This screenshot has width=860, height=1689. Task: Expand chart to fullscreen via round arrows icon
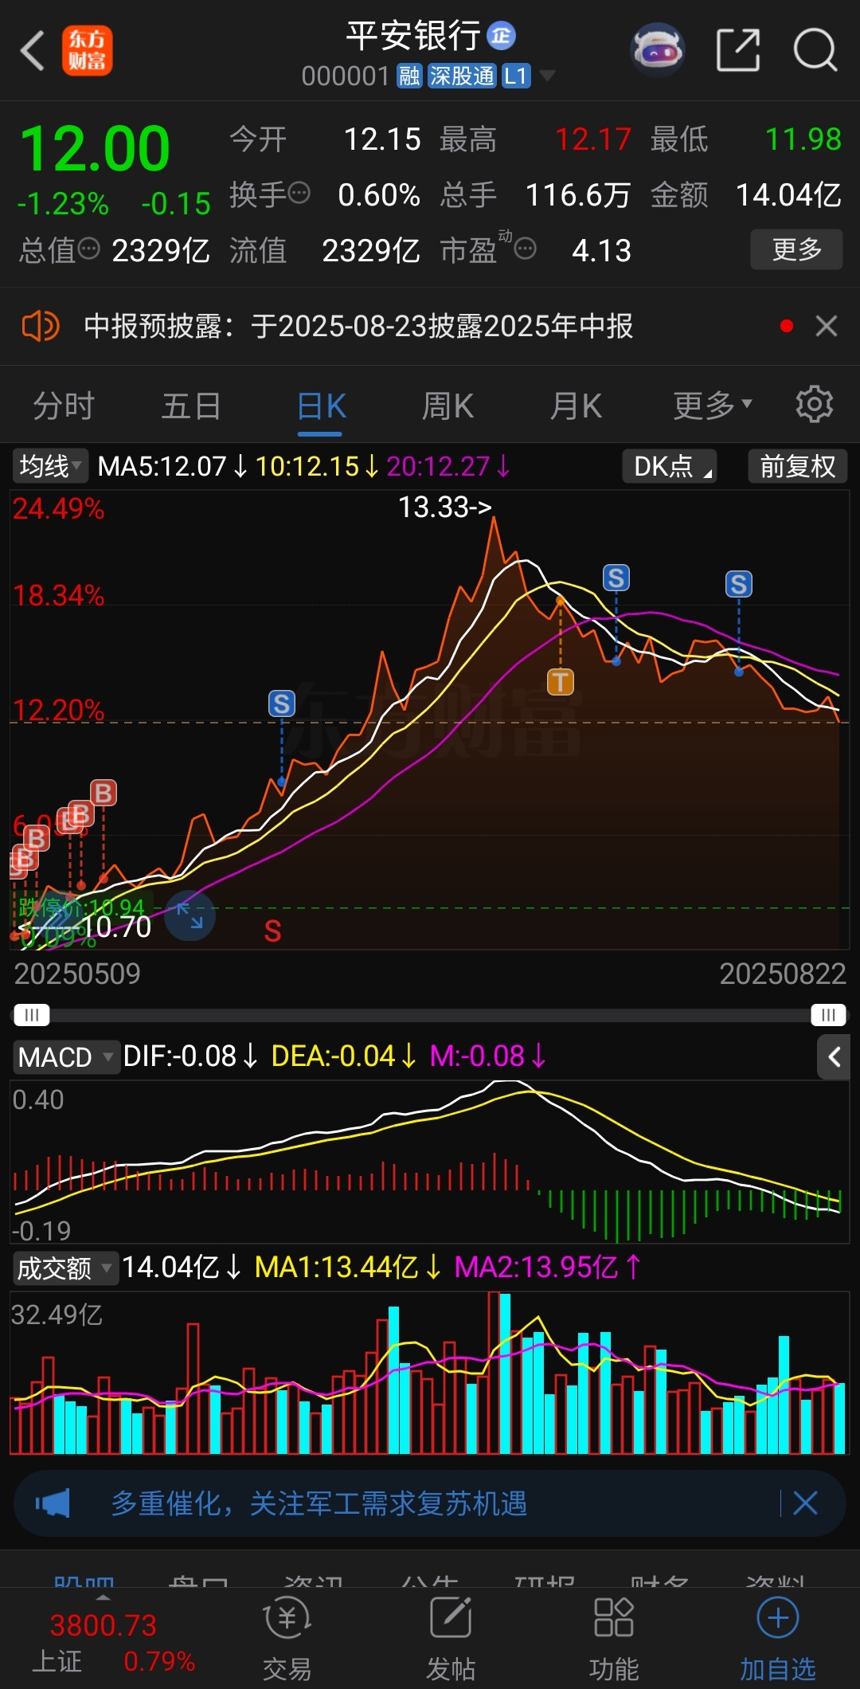pyautogui.click(x=190, y=915)
